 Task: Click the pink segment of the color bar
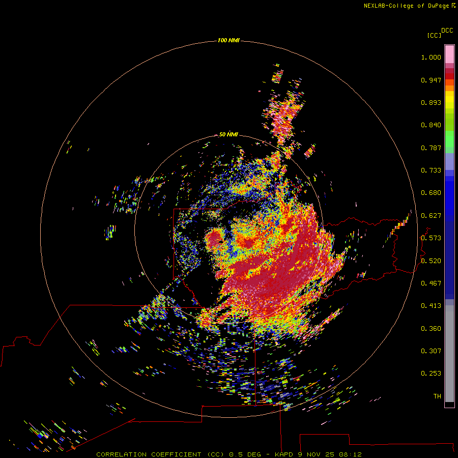449,54
